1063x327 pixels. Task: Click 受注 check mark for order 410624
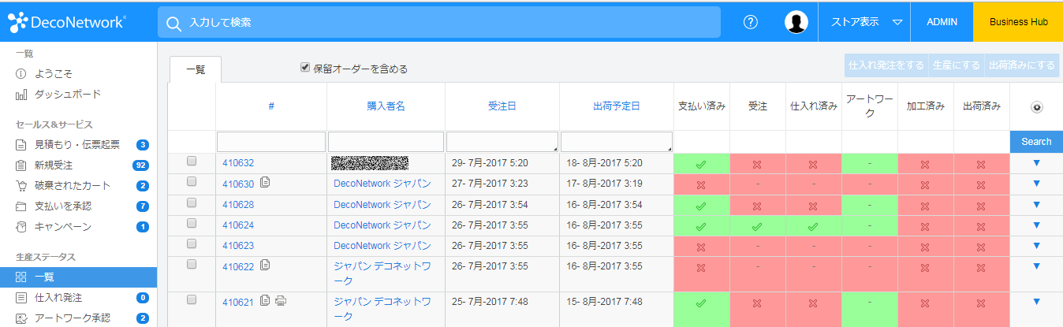coord(757,225)
